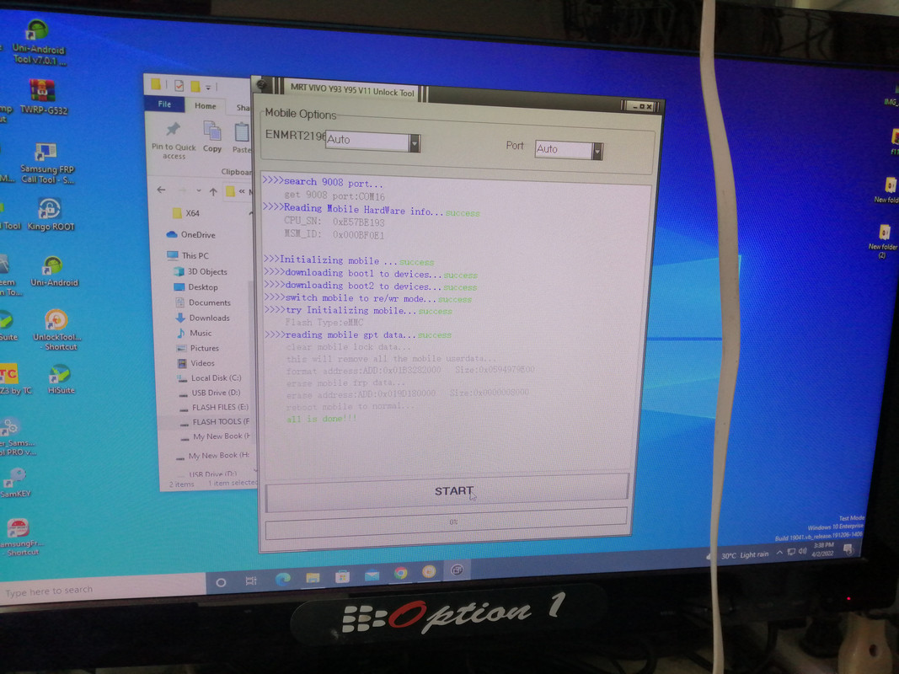Click the clock showing 3:38 PM
The height and width of the screenshot is (674, 899).
pyautogui.click(x=822, y=548)
